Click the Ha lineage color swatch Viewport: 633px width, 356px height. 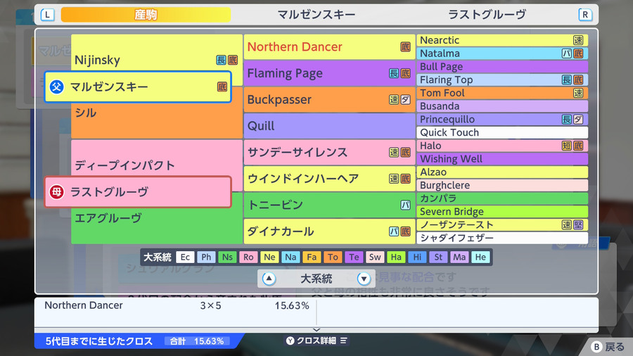396,257
